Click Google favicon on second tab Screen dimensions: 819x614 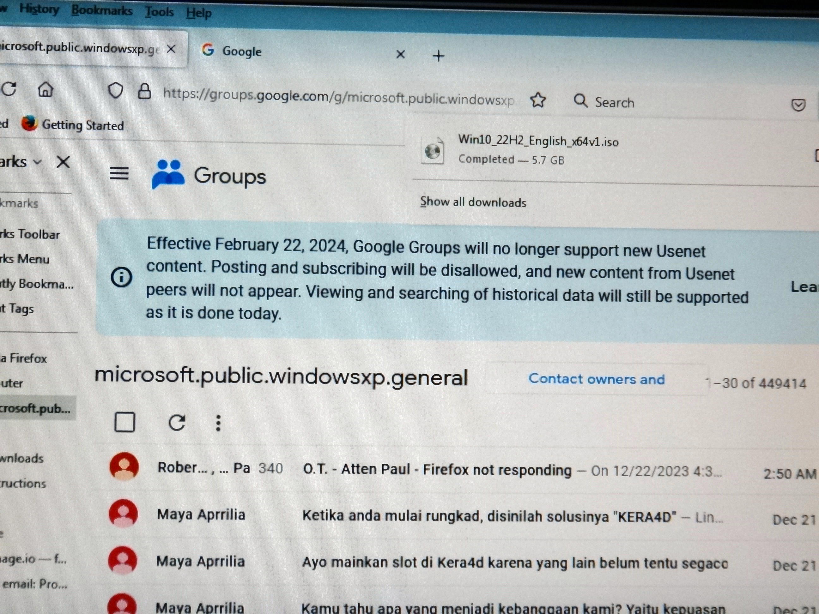(208, 50)
